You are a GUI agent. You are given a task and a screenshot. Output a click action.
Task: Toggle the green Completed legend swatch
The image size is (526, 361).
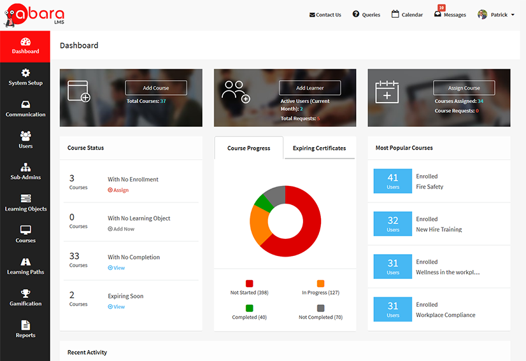[x=249, y=308]
